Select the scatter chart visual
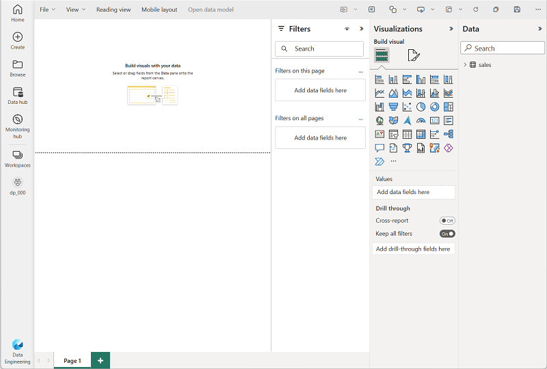547x369 pixels. coord(407,107)
